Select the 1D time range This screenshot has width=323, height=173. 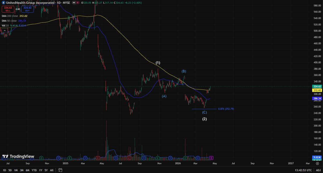[4, 170]
